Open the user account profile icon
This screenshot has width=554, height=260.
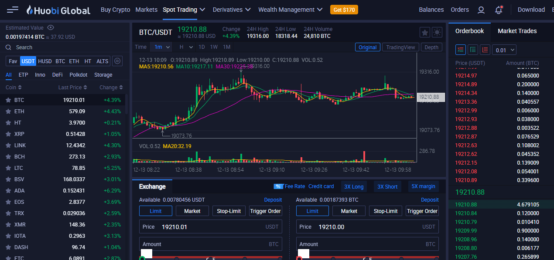[x=481, y=10]
